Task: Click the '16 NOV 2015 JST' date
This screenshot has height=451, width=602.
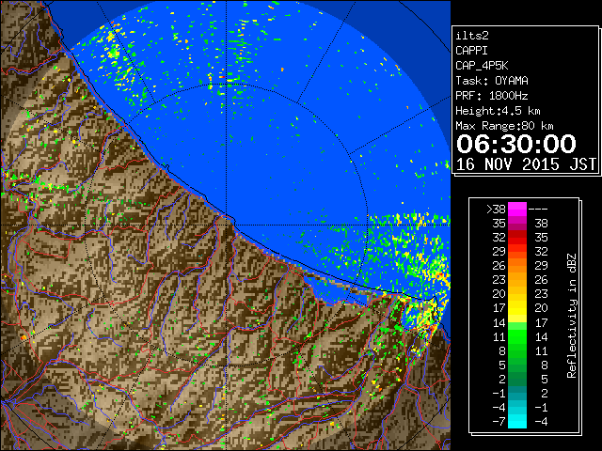Action: pyautogui.click(x=526, y=164)
